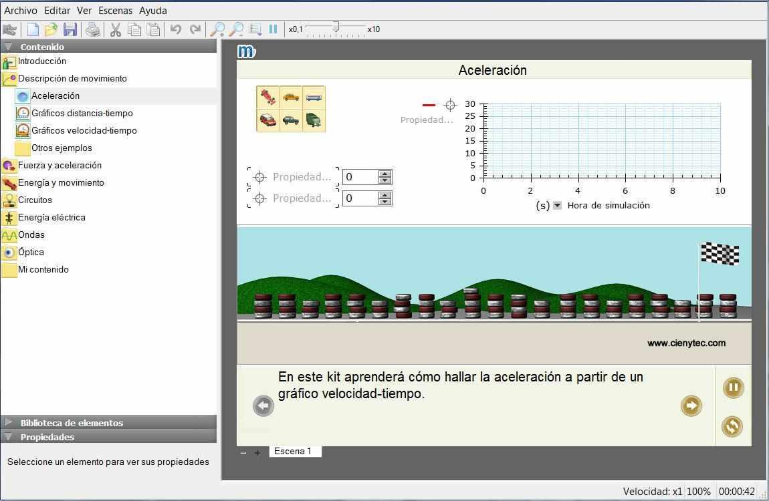Viewport: 769px width, 501px height.
Task: Open the Escenas menu
Action: click(115, 11)
